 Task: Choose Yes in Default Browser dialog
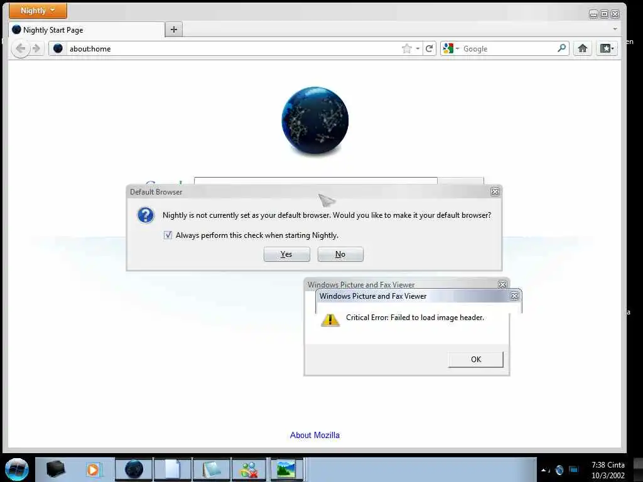[286, 254]
